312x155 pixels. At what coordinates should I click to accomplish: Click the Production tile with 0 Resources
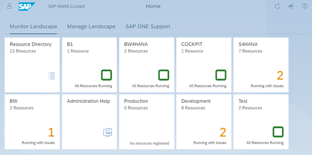pos(147,122)
